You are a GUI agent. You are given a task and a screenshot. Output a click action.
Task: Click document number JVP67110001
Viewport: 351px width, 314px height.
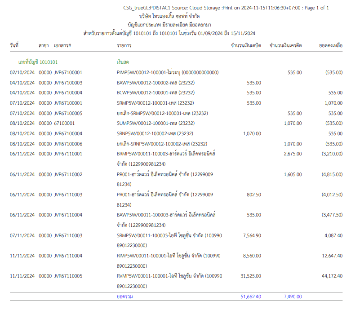click(x=68, y=154)
